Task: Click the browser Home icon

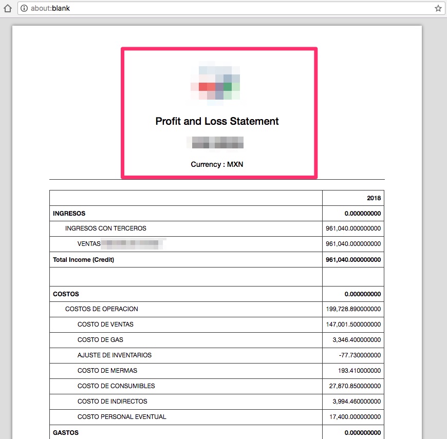Action: [x=7, y=8]
